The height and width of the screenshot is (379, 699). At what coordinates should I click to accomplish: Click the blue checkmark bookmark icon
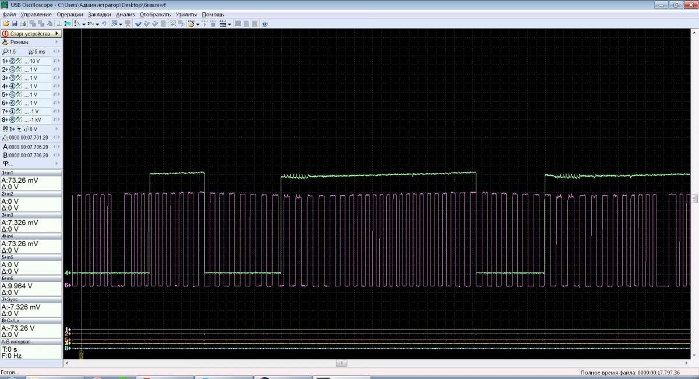[138, 24]
